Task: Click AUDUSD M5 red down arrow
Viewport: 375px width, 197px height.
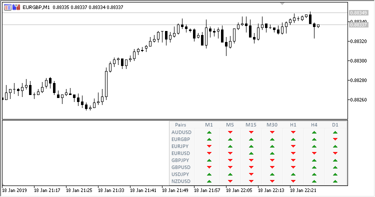Action: (x=230, y=132)
